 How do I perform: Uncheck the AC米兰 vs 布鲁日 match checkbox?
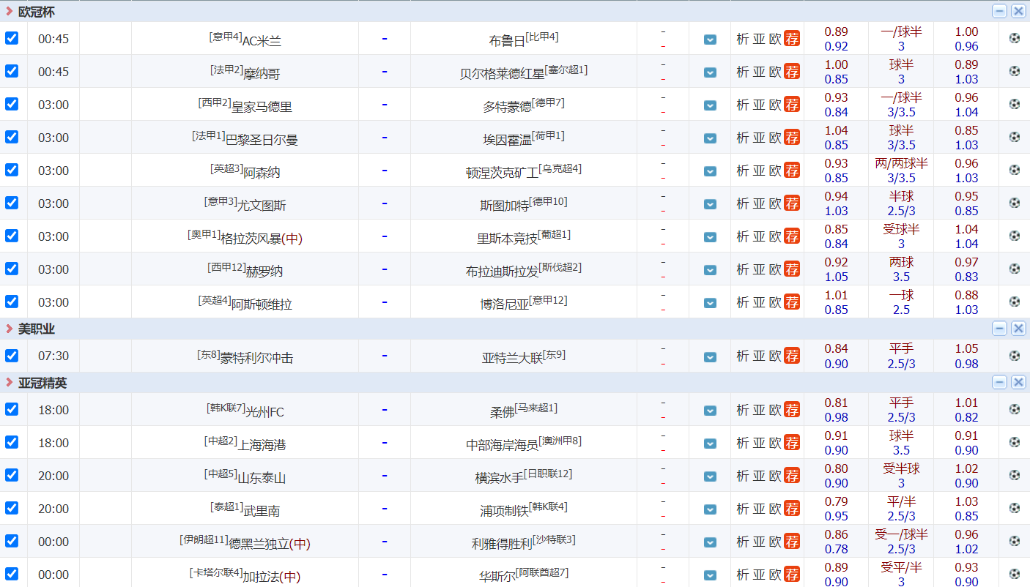coord(12,38)
